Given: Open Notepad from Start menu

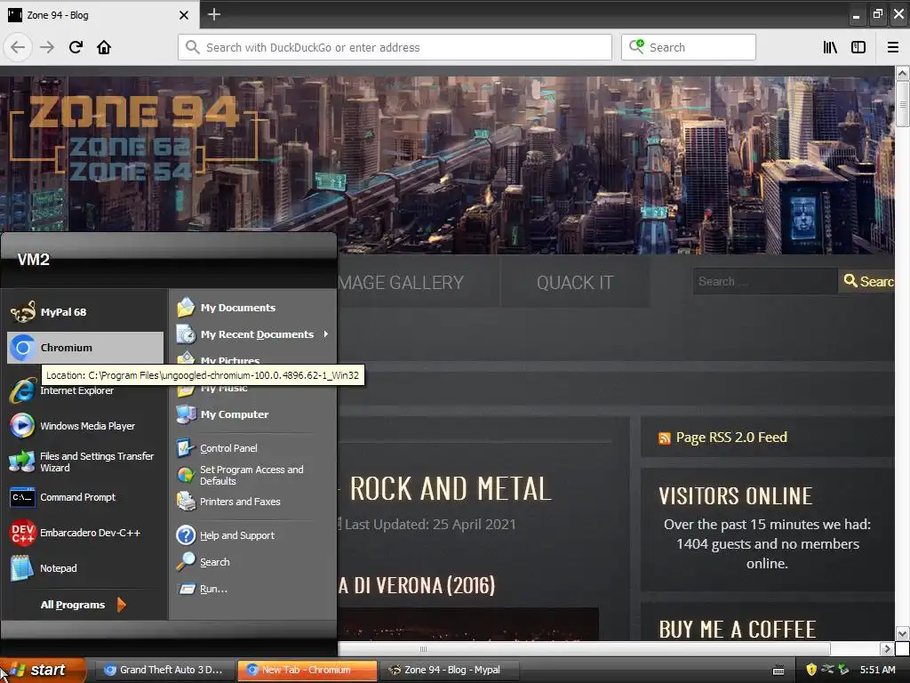Looking at the screenshot, I should click(85, 568).
